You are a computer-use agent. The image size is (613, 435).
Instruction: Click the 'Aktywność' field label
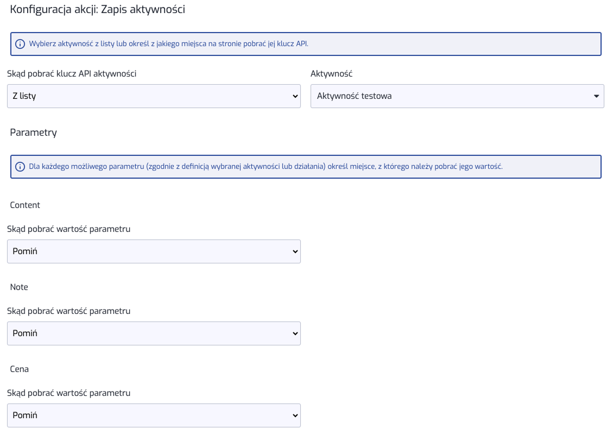(331, 74)
